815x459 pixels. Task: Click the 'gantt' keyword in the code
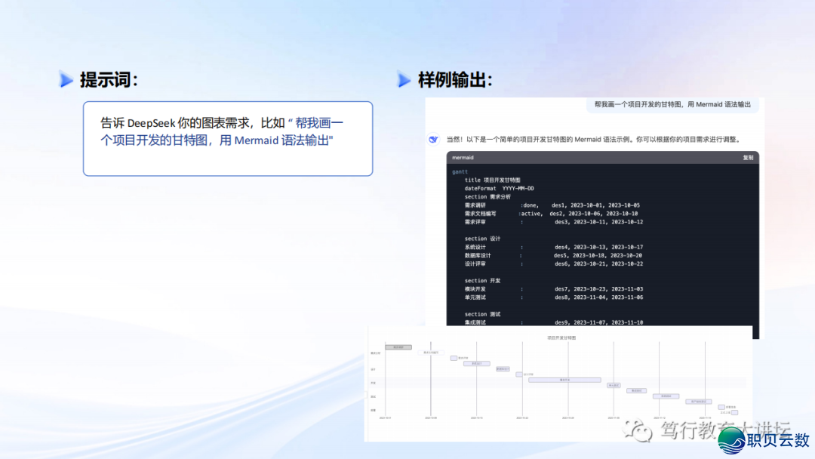460,172
